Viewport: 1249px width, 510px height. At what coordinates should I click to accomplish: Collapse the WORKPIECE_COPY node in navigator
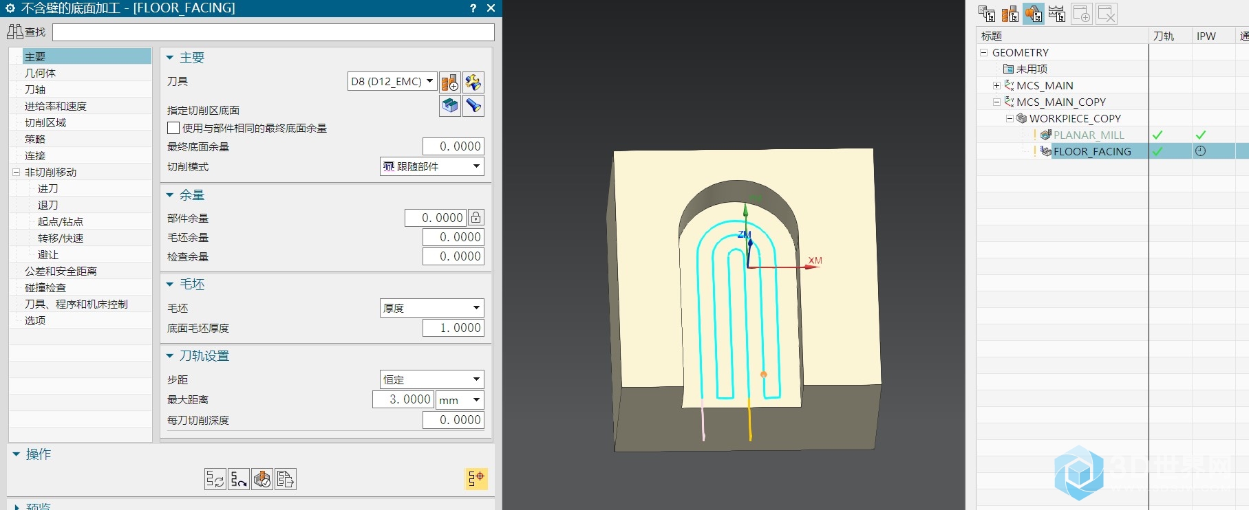tap(1010, 118)
